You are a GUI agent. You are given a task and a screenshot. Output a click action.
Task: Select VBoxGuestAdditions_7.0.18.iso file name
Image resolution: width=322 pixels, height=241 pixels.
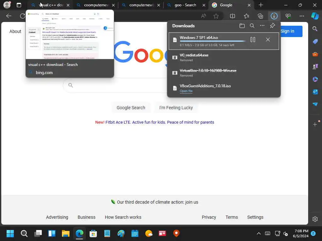point(205,86)
